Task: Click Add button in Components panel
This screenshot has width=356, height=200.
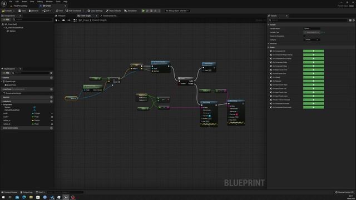Action: [6, 20]
